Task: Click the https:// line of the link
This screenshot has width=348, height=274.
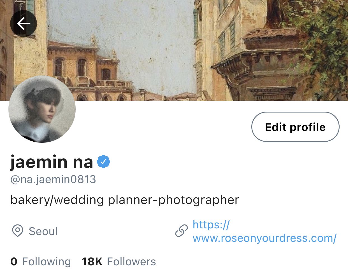Action: coord(211,225)
